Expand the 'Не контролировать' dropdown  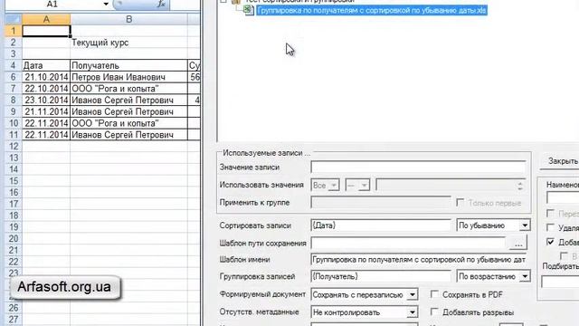(413, 312)
